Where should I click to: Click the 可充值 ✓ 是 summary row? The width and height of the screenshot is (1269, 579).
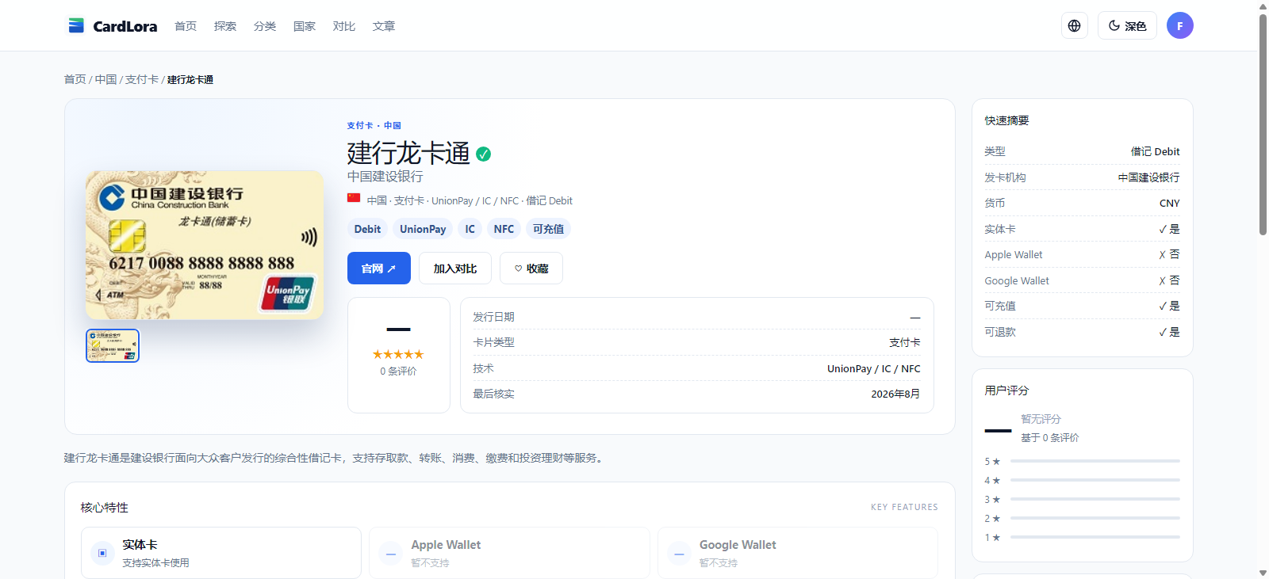(x=1083, y=306)
